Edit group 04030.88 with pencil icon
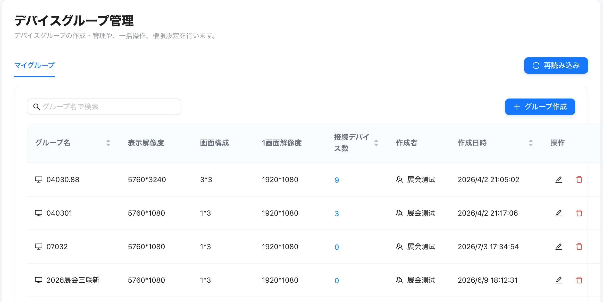603x302 pixels. pos(558,179)
